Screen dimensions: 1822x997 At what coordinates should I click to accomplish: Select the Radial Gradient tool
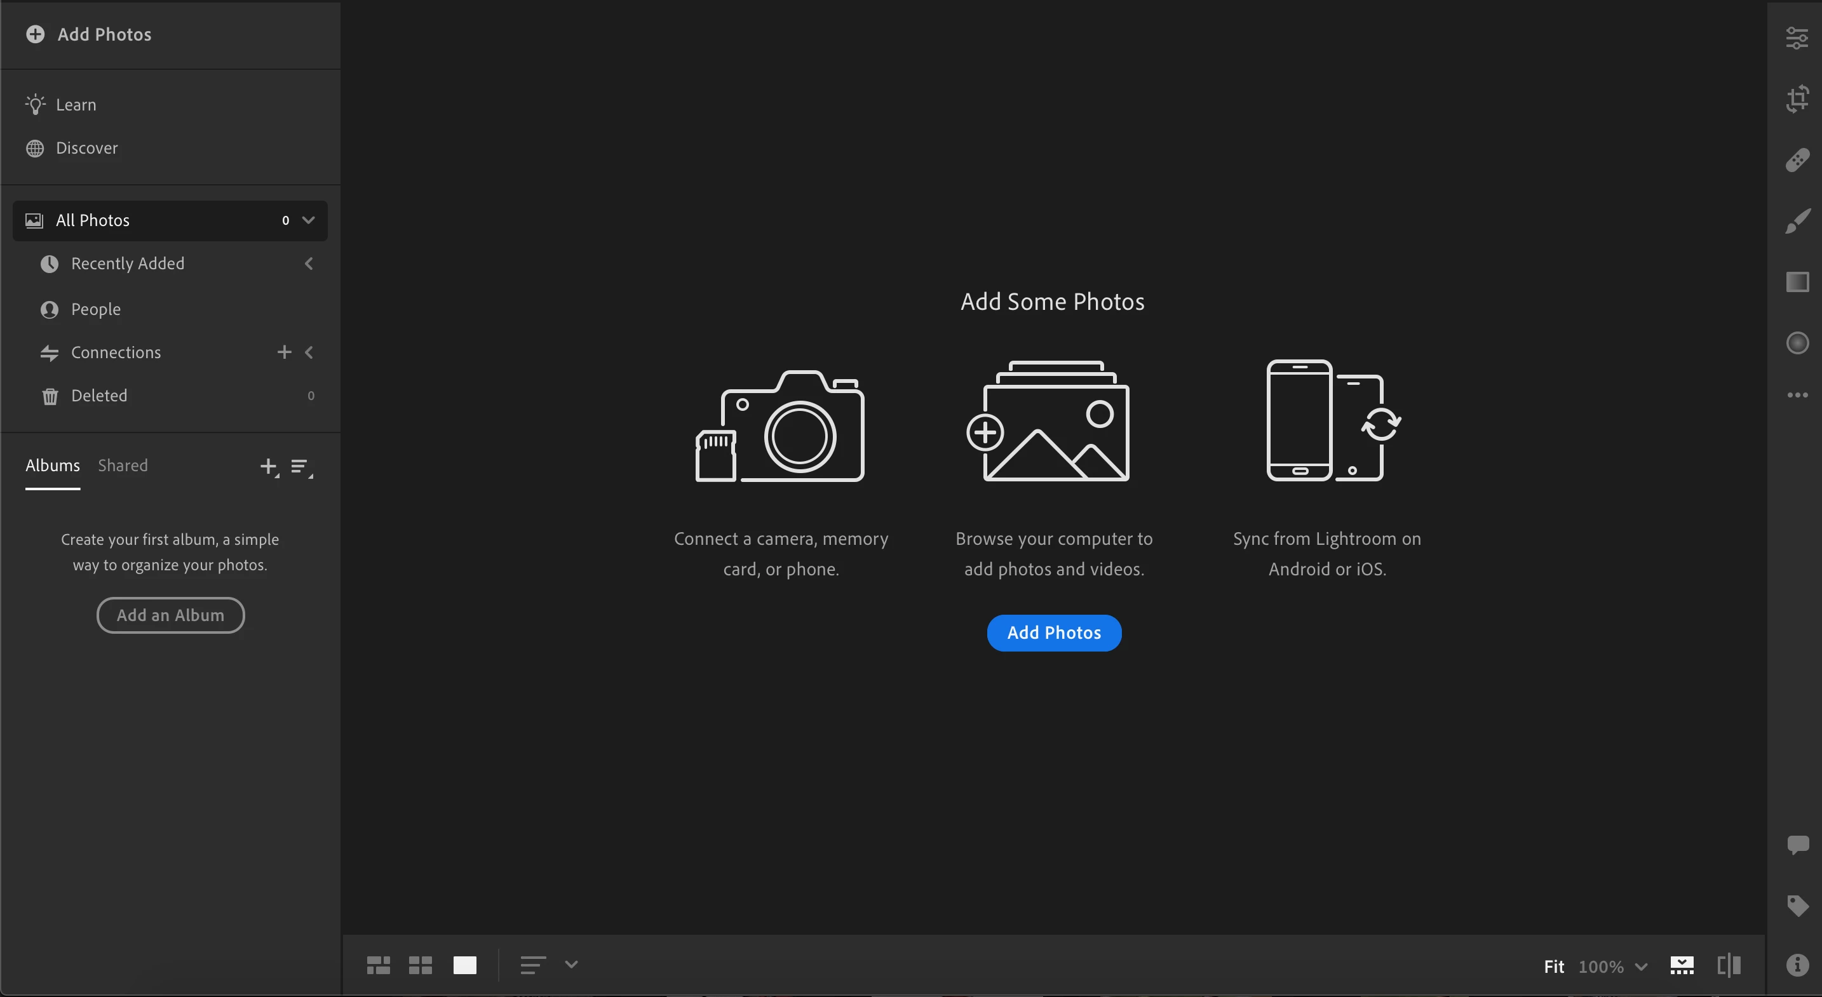[x=1797, y=344]
